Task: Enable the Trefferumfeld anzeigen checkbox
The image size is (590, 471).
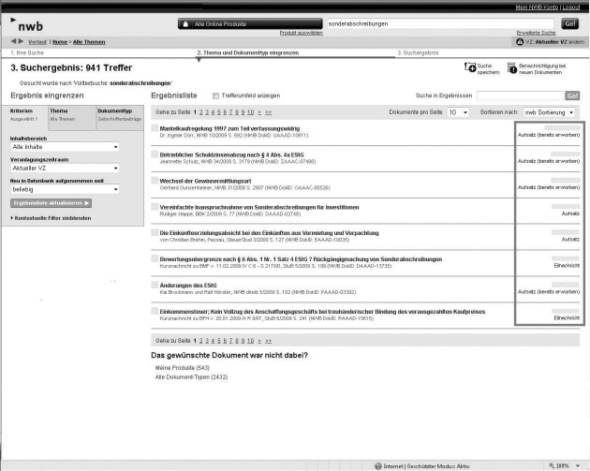Action: (215, 96)
